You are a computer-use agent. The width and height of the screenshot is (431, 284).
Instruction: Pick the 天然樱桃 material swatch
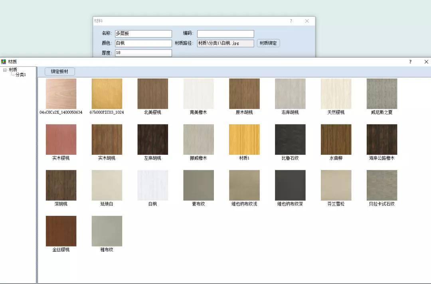[x=336, y=94]
